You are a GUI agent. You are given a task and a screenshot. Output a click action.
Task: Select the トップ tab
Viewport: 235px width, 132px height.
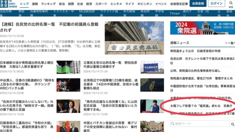[x=24, y=4]
